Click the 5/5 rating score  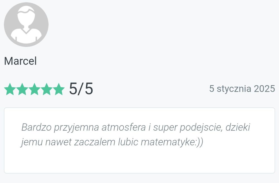click(x=81, y=89)
